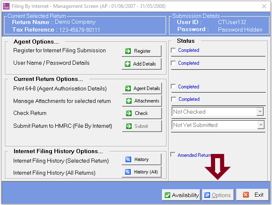Open the Attachments button
The width and height of the screenshot is (272, 205).
(x=142, y=101)
